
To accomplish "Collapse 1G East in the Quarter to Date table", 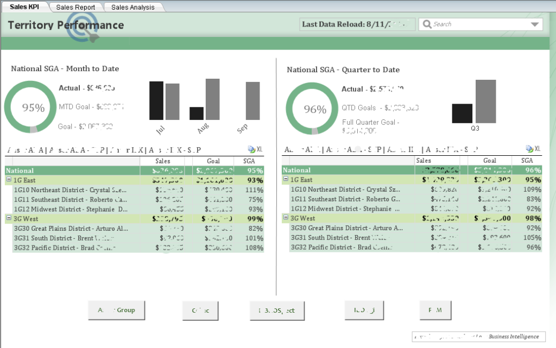I will (286, 179).
